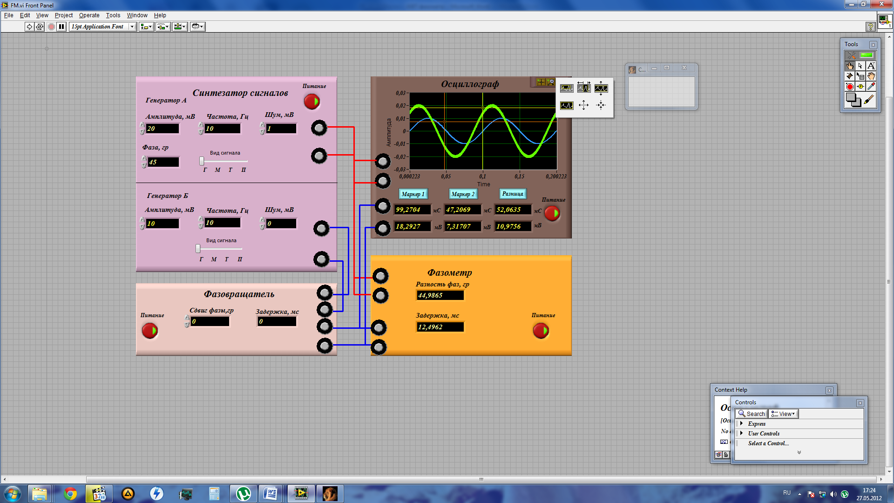Open the Reorder dropdown
This screenshot has width=894, height=503.
coord(197,27)
